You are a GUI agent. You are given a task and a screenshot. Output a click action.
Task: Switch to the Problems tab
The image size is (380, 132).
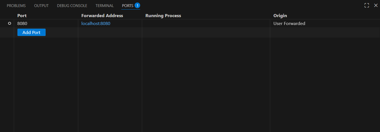pos(16,6)
